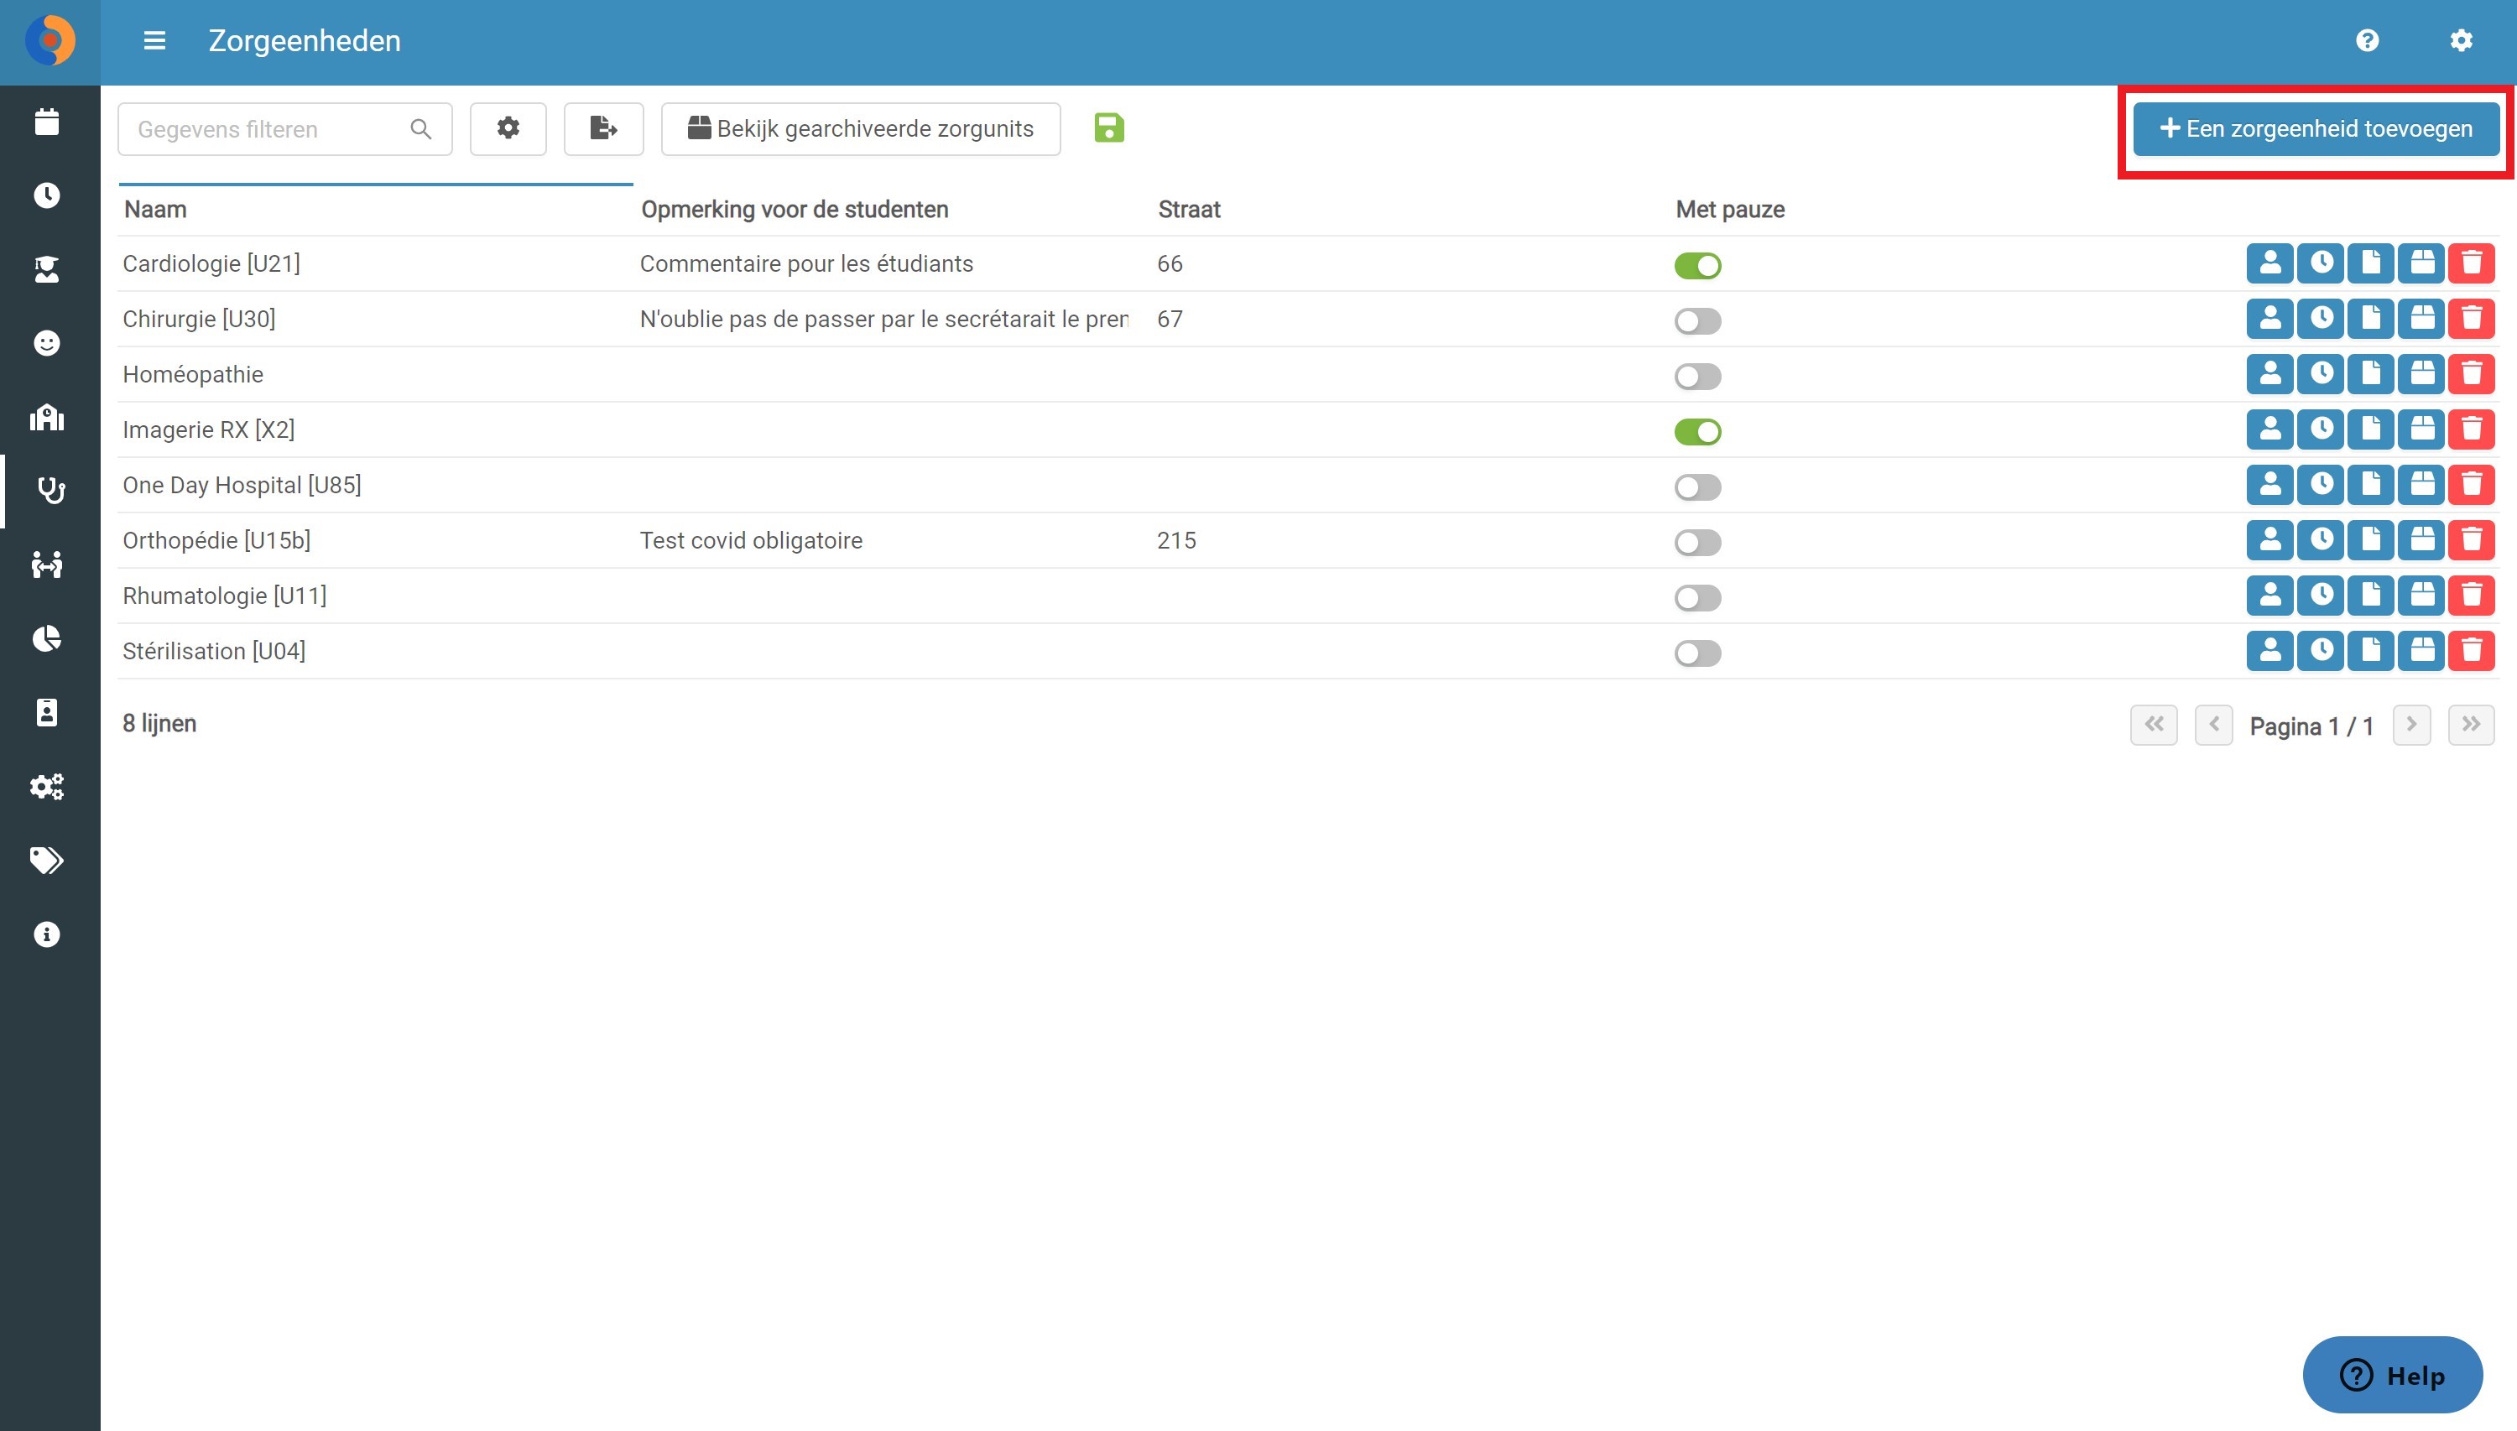The height and width of the screenshot is (1431, 2517).
Task: Archive the Imagerie RX [X2] unit
Action: [2421, 429]
